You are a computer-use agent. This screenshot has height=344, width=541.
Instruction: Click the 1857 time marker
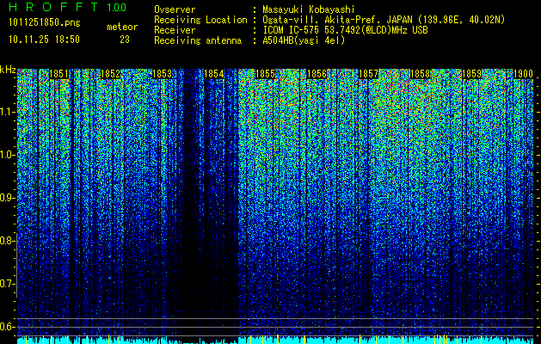(368, 74)
